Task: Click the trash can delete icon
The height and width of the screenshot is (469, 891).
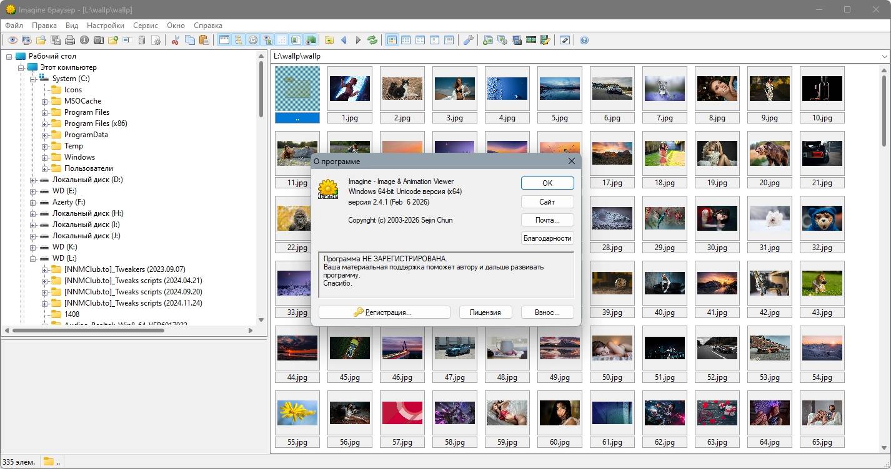Action: point(142,41)
